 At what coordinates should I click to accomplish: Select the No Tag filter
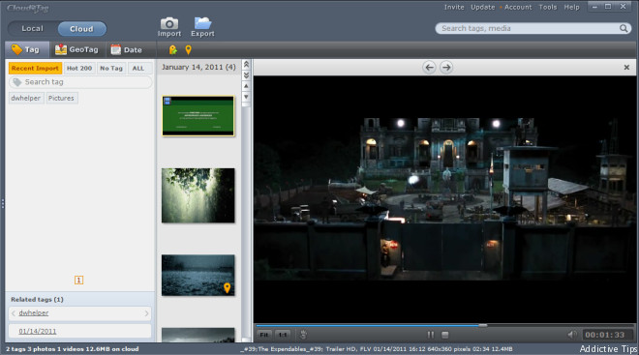[111, 68]
